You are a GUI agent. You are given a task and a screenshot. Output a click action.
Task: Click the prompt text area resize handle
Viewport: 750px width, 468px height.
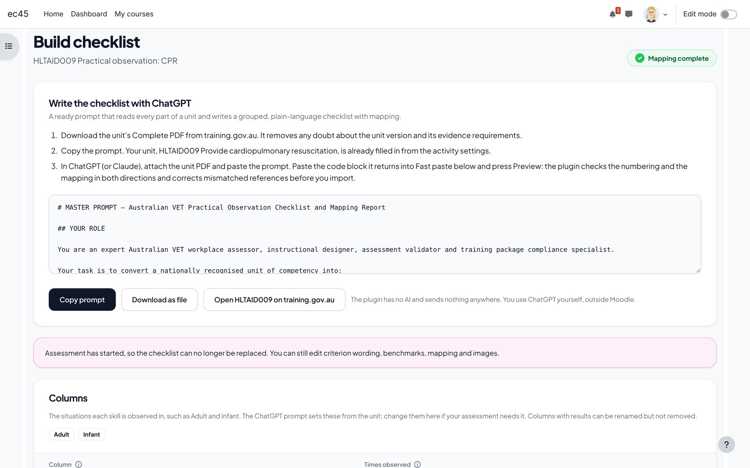[x=698, y=270]
